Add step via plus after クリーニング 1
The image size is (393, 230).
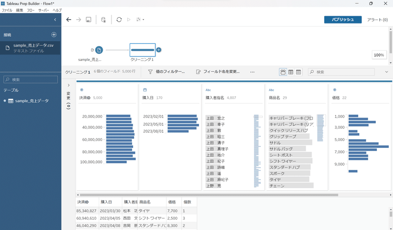pos(159,50)
